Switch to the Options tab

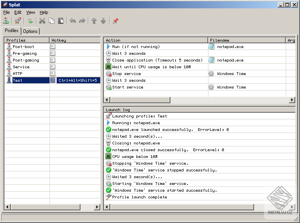pos(30,31)
